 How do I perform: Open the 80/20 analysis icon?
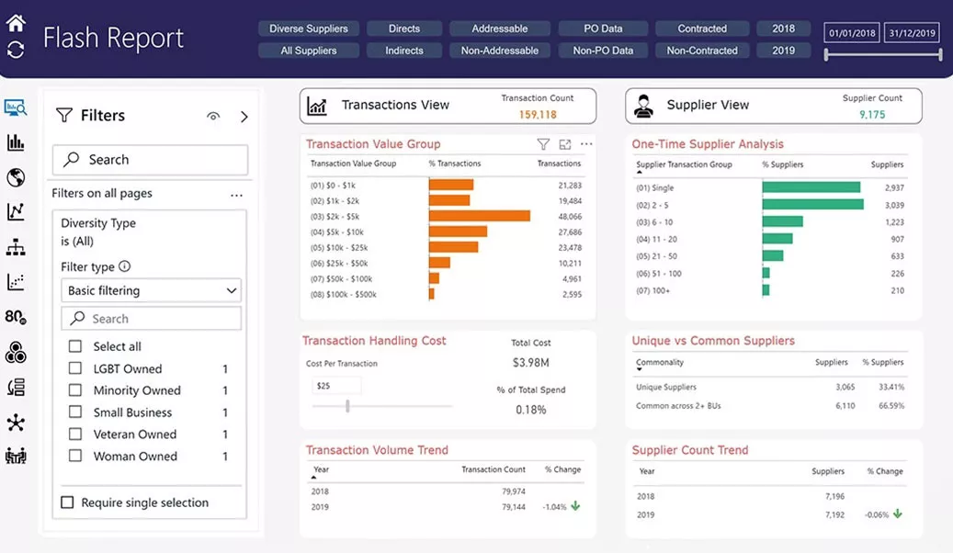16,318
